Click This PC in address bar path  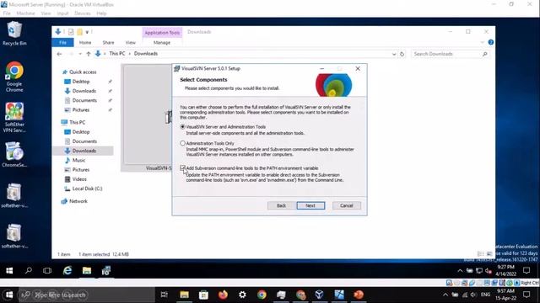tap(117, 54)
